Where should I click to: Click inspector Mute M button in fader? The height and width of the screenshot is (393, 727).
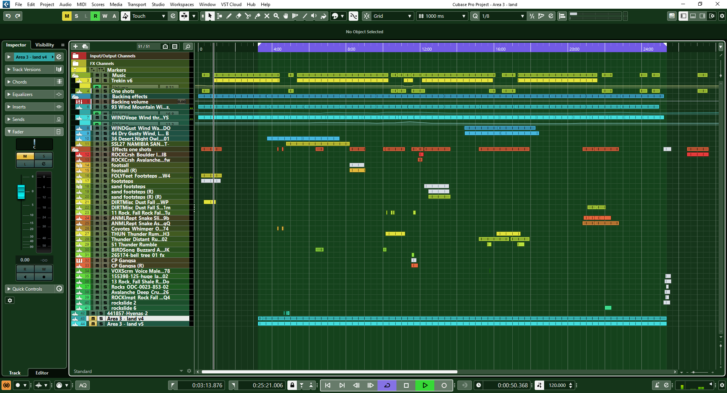pos(25,156)
